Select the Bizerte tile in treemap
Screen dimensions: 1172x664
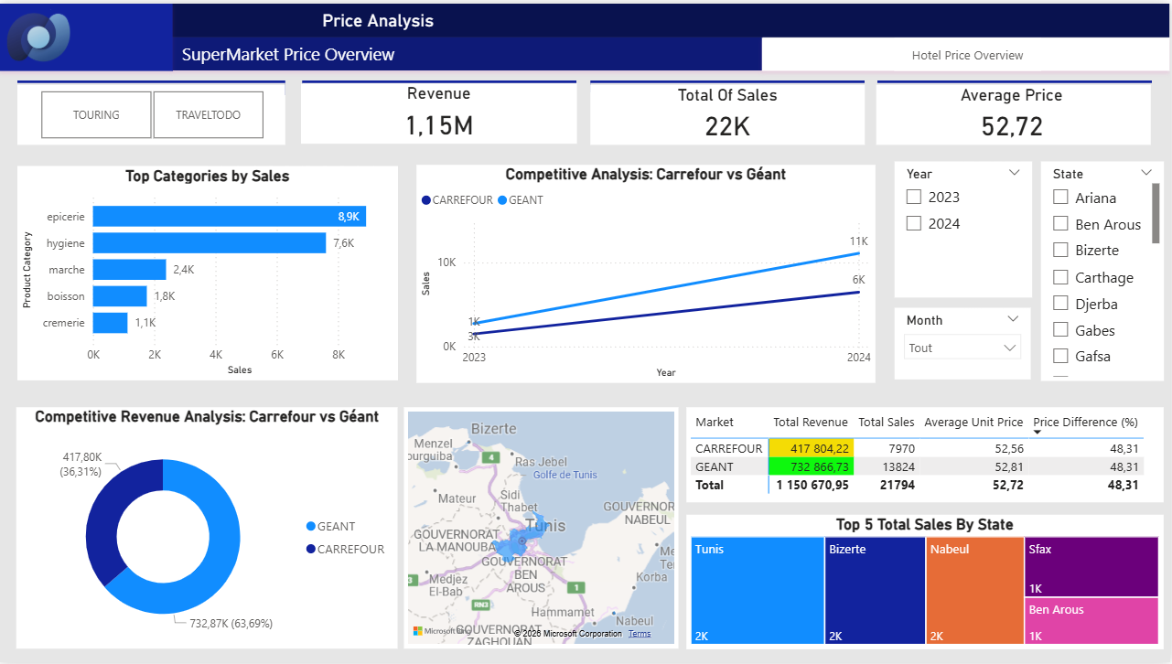click(x=875, y=592)
